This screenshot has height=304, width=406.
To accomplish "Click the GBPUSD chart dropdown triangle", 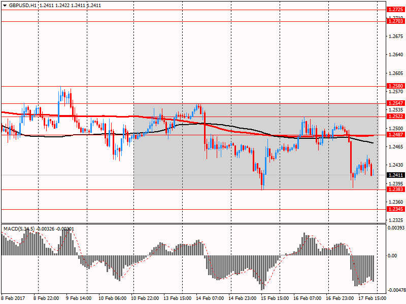I will [5, 5].
